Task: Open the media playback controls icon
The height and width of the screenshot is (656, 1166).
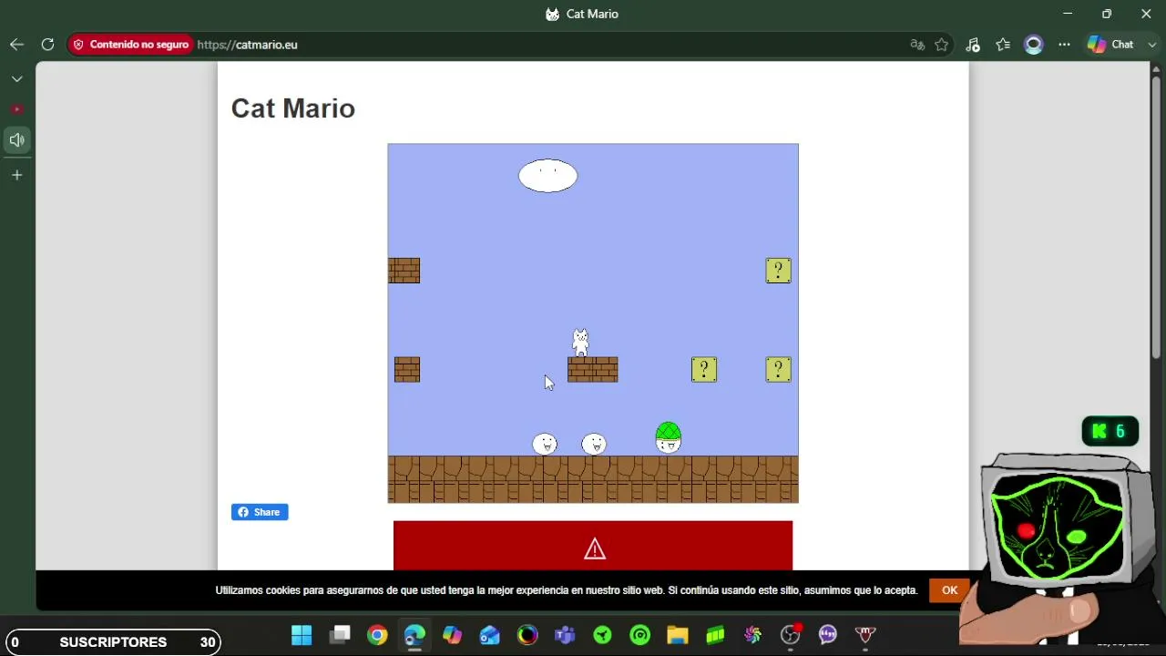Action: tap(973, 44)
